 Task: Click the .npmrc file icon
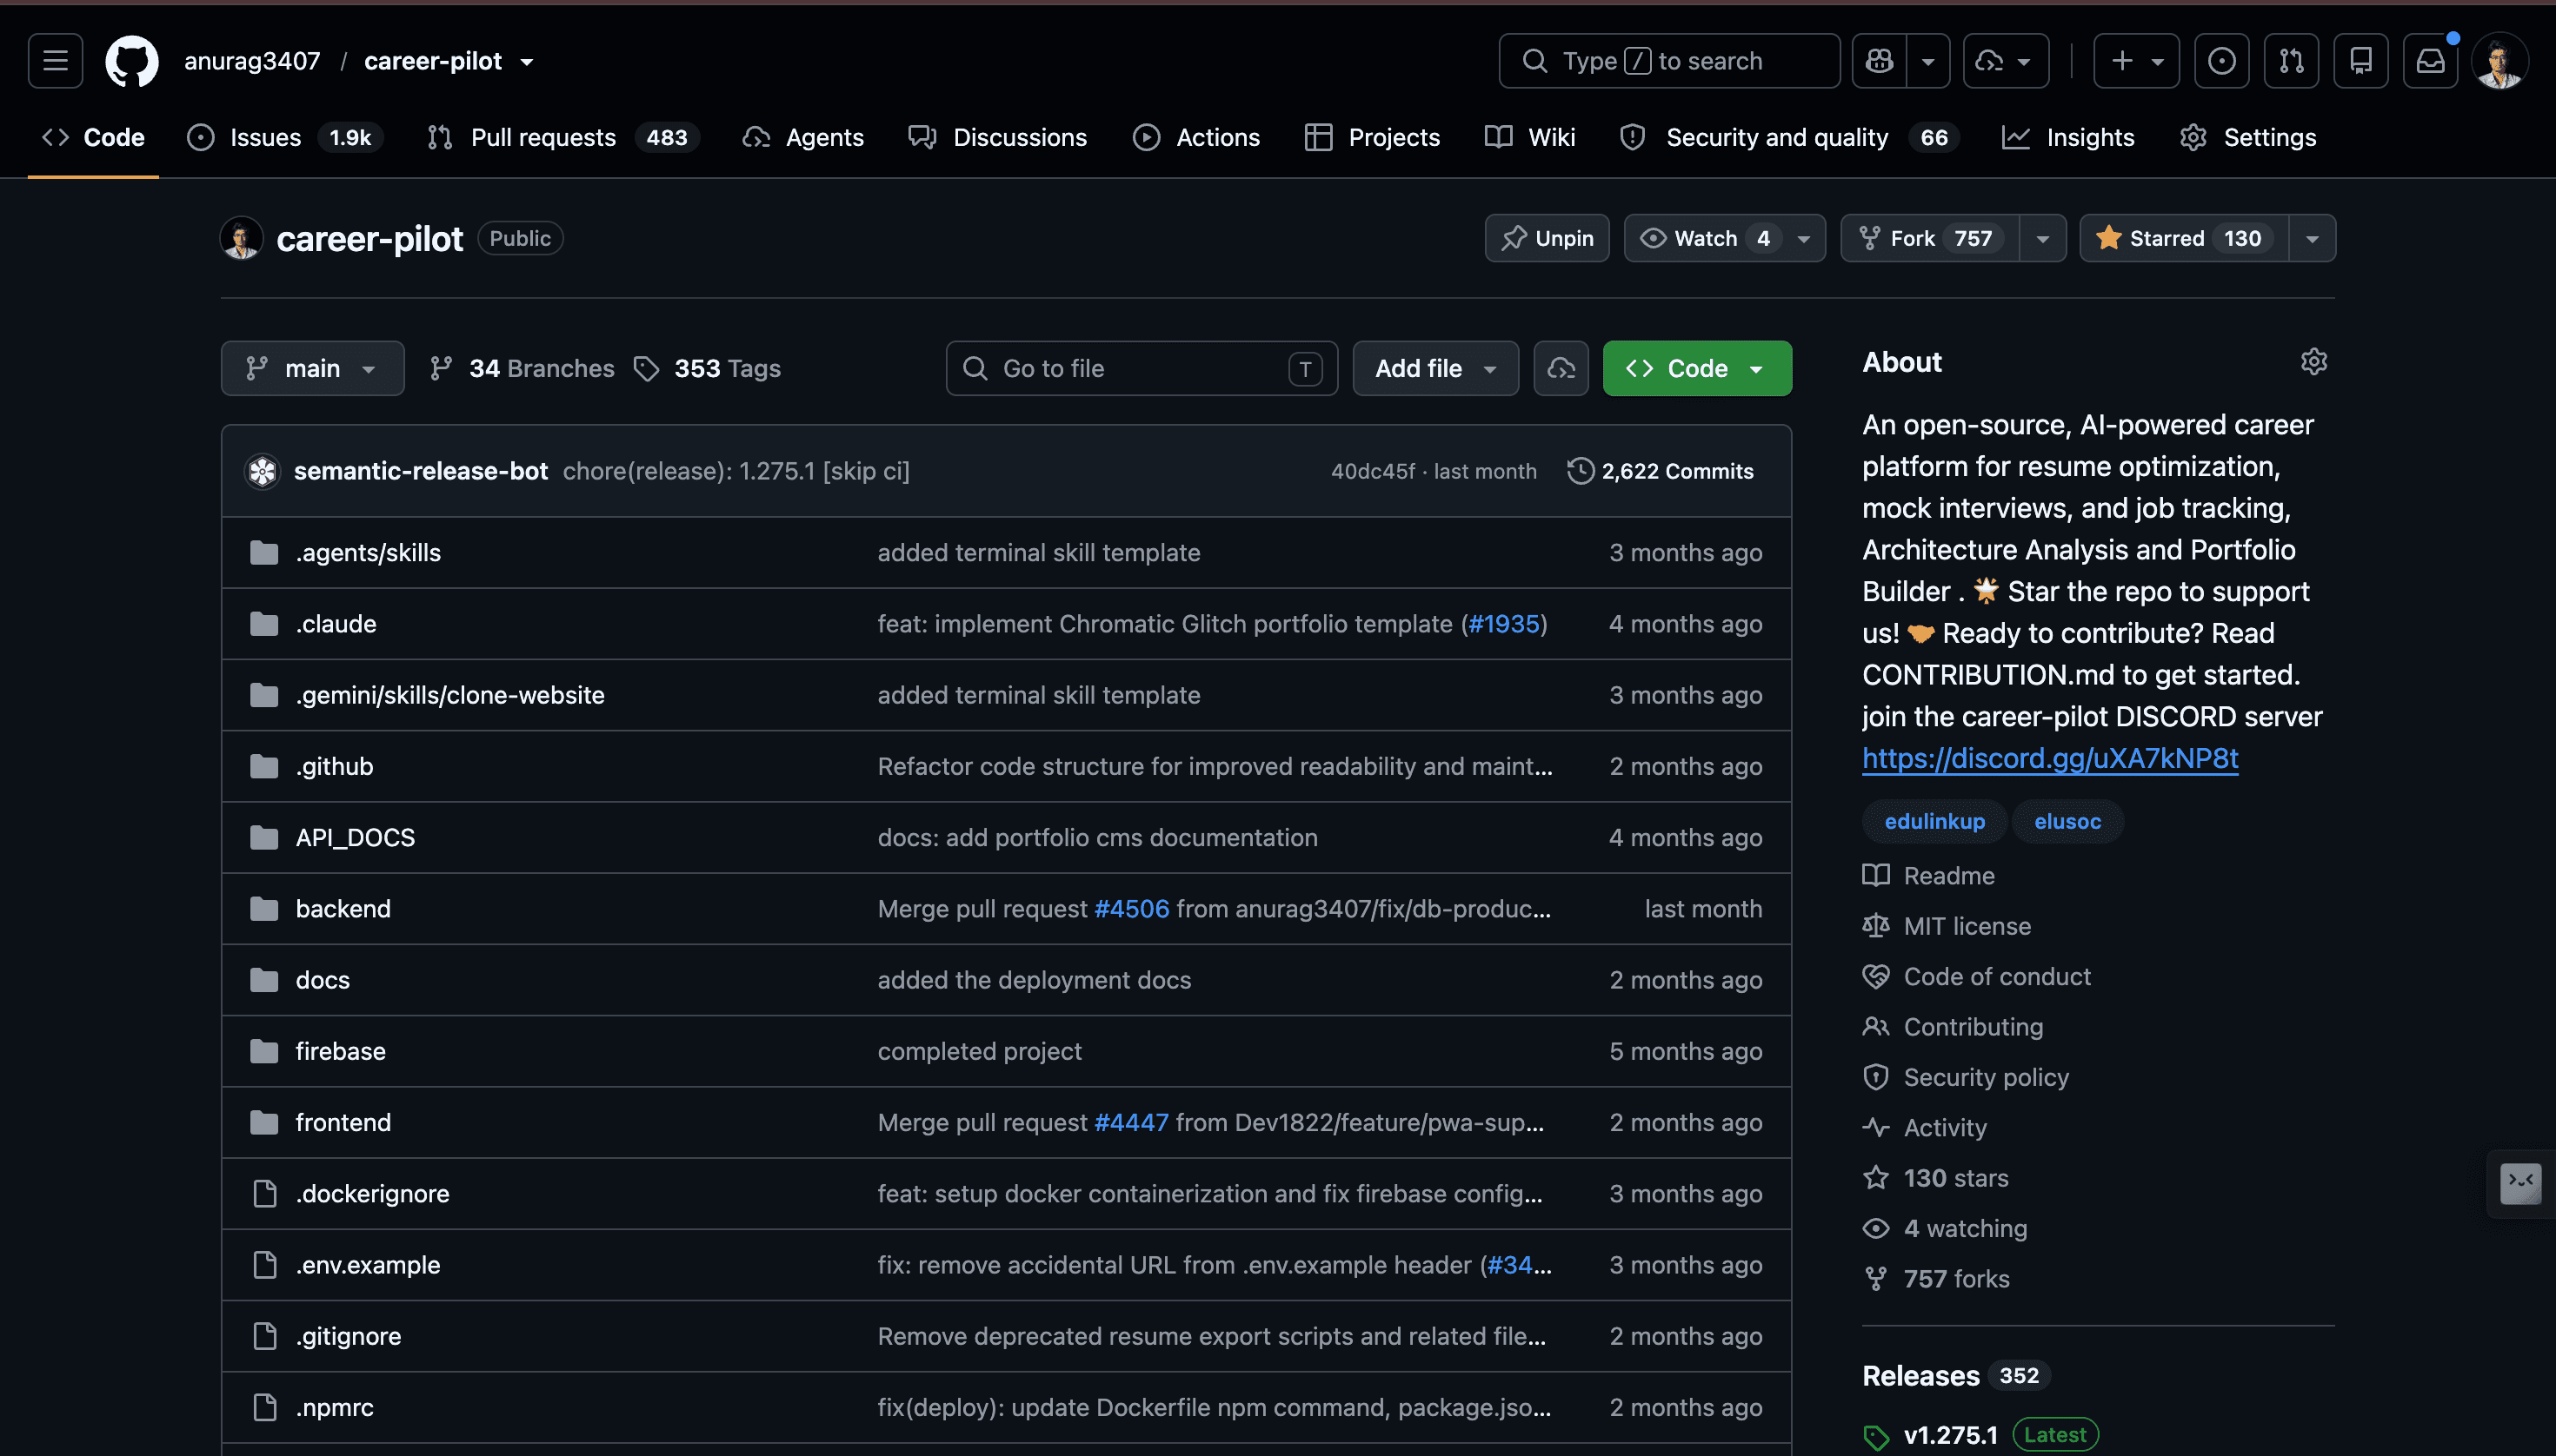[264, 1407]
